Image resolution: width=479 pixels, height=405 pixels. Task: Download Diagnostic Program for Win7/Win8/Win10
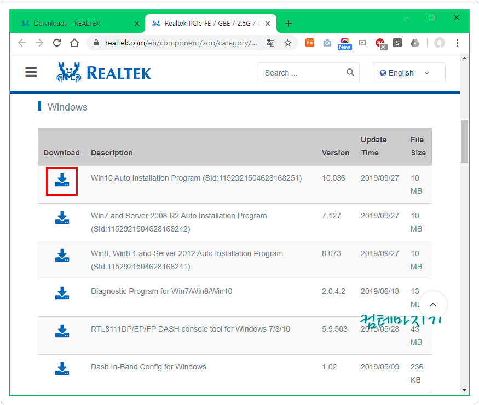[62, 293]
